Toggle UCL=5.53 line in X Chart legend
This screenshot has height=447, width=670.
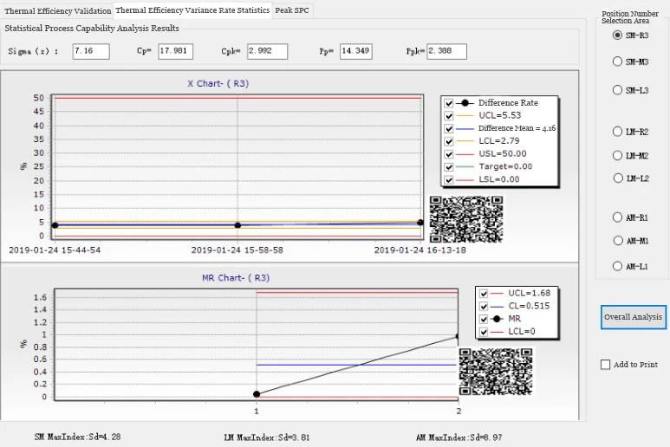pyautogui.click(x=449, y=115)
